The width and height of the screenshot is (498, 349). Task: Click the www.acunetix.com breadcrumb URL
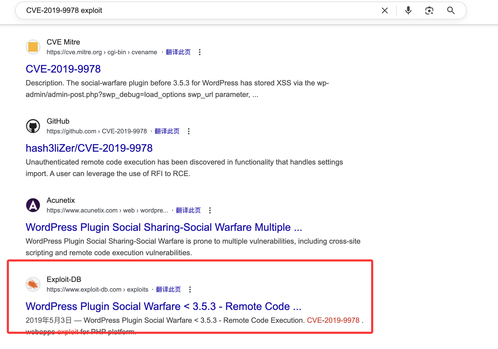coord(107,210)
